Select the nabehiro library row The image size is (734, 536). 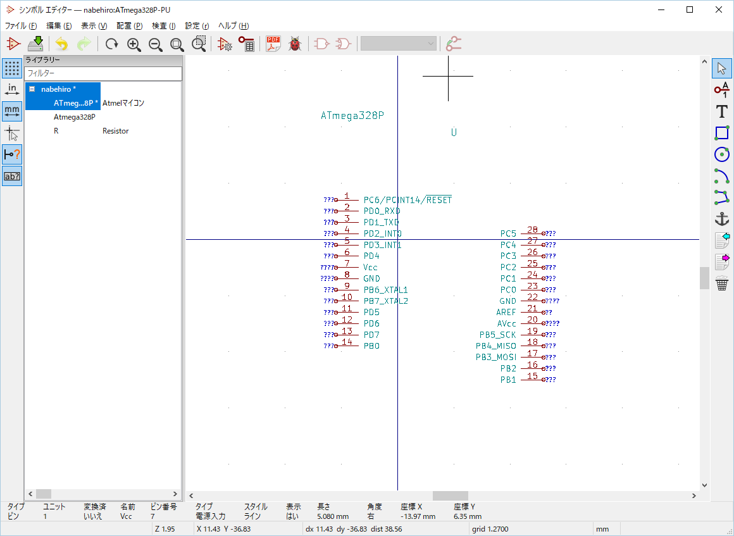point(63,89)
